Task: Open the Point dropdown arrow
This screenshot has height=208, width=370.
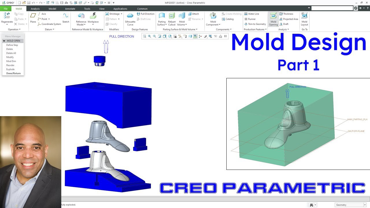Action: pos(49,19)
